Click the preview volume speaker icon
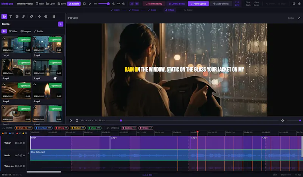303x177 pixels. [283, 121]
